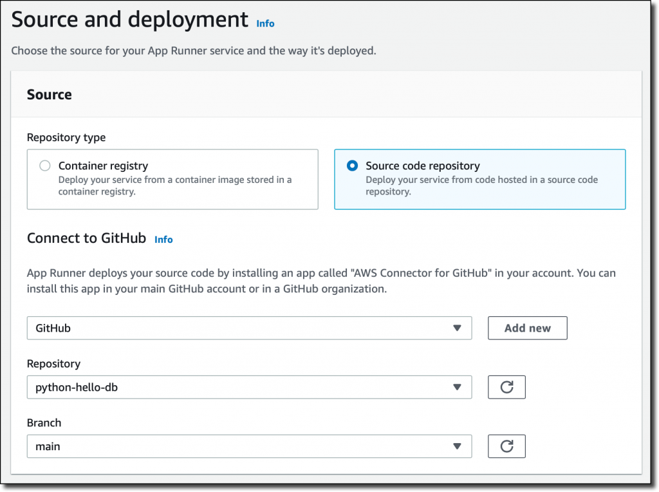Choose the Source code repository tile description

[x=481, y=185]
